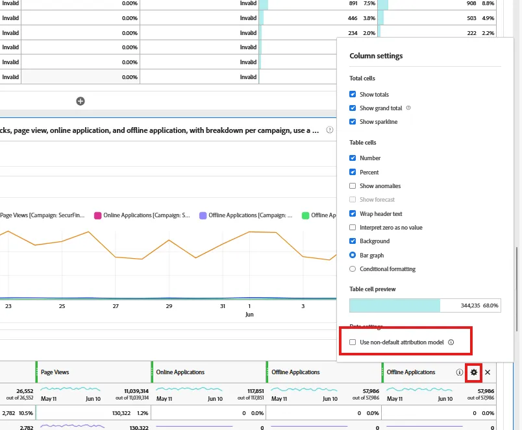Disable Show sparkline
Viewport: 522px width, 430px height.
pos(353,121)
